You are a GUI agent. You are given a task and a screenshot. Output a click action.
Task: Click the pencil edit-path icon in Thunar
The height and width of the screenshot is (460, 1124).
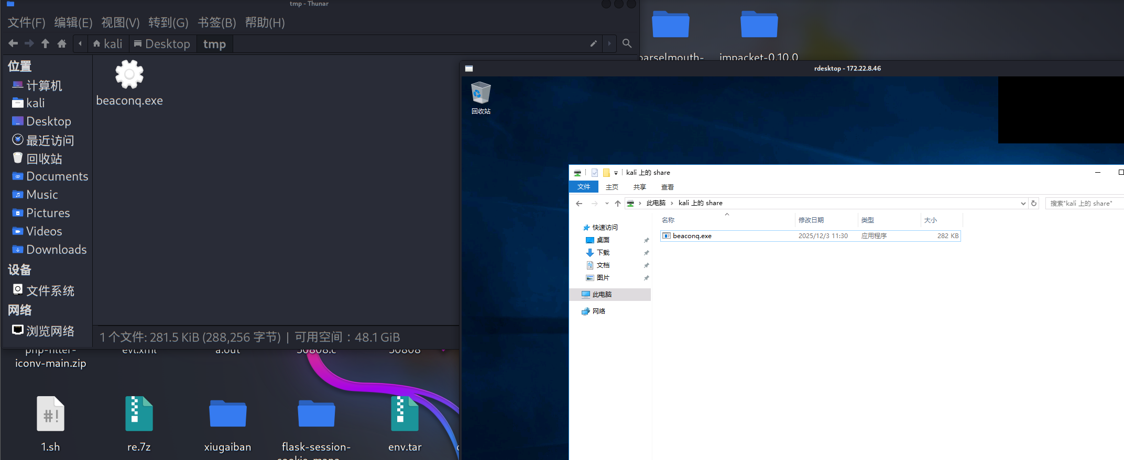coord(593,44)
